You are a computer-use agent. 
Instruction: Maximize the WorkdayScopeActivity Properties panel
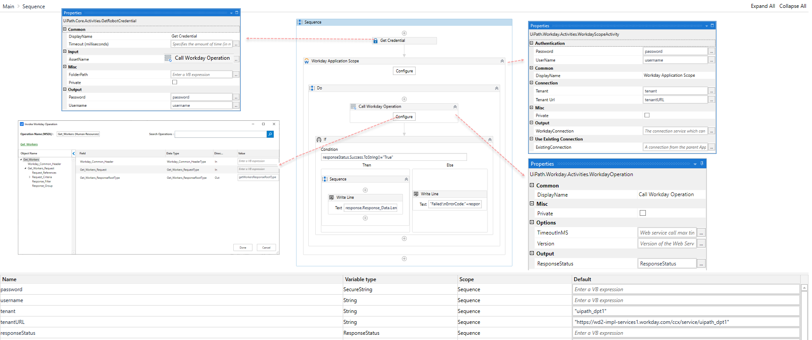(x=713, y=25)
